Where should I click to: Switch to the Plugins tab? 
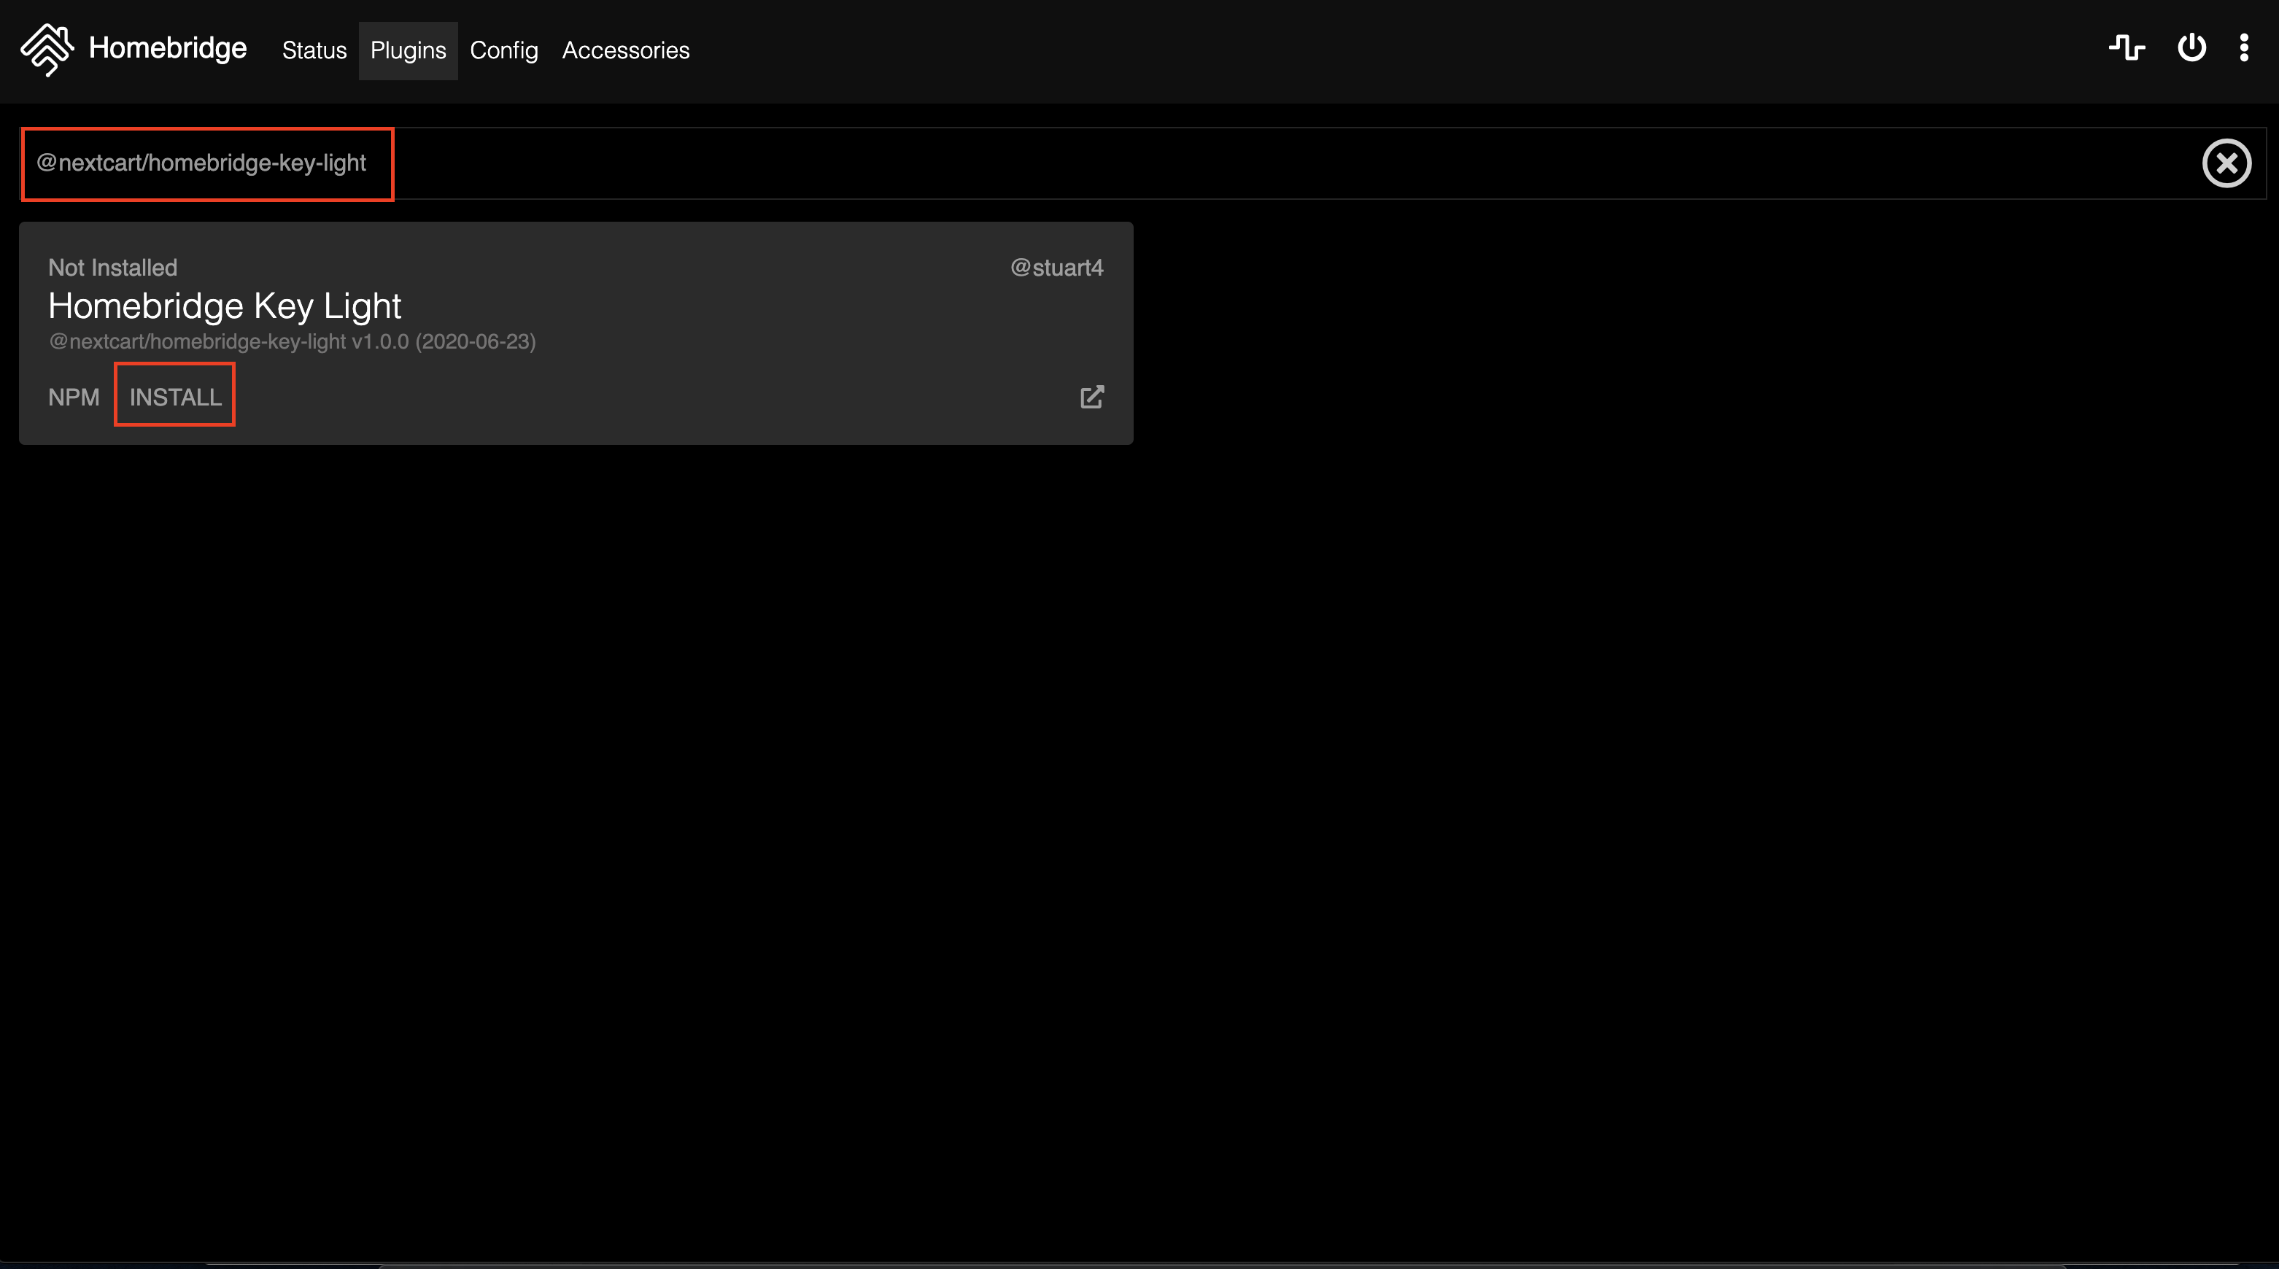(408, 50)
